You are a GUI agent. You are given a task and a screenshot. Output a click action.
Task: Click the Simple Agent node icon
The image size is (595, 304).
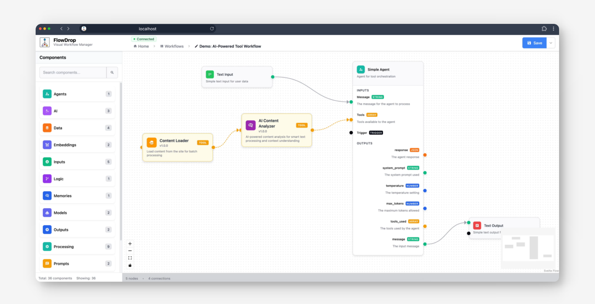pyautogui.click(x=361, y=69)
